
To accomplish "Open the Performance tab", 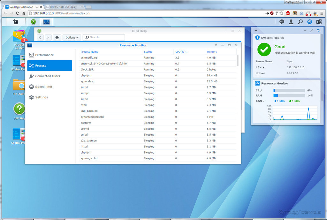I will tap(49, 55).
